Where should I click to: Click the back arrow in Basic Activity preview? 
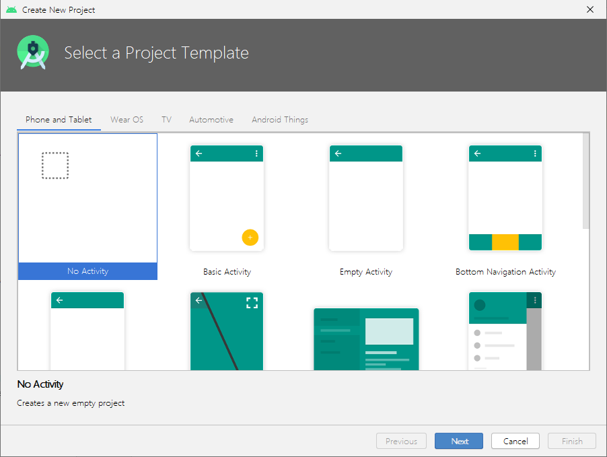199,153
